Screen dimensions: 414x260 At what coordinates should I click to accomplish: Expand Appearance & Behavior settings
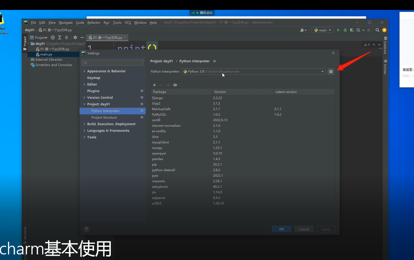click(84, 71)
